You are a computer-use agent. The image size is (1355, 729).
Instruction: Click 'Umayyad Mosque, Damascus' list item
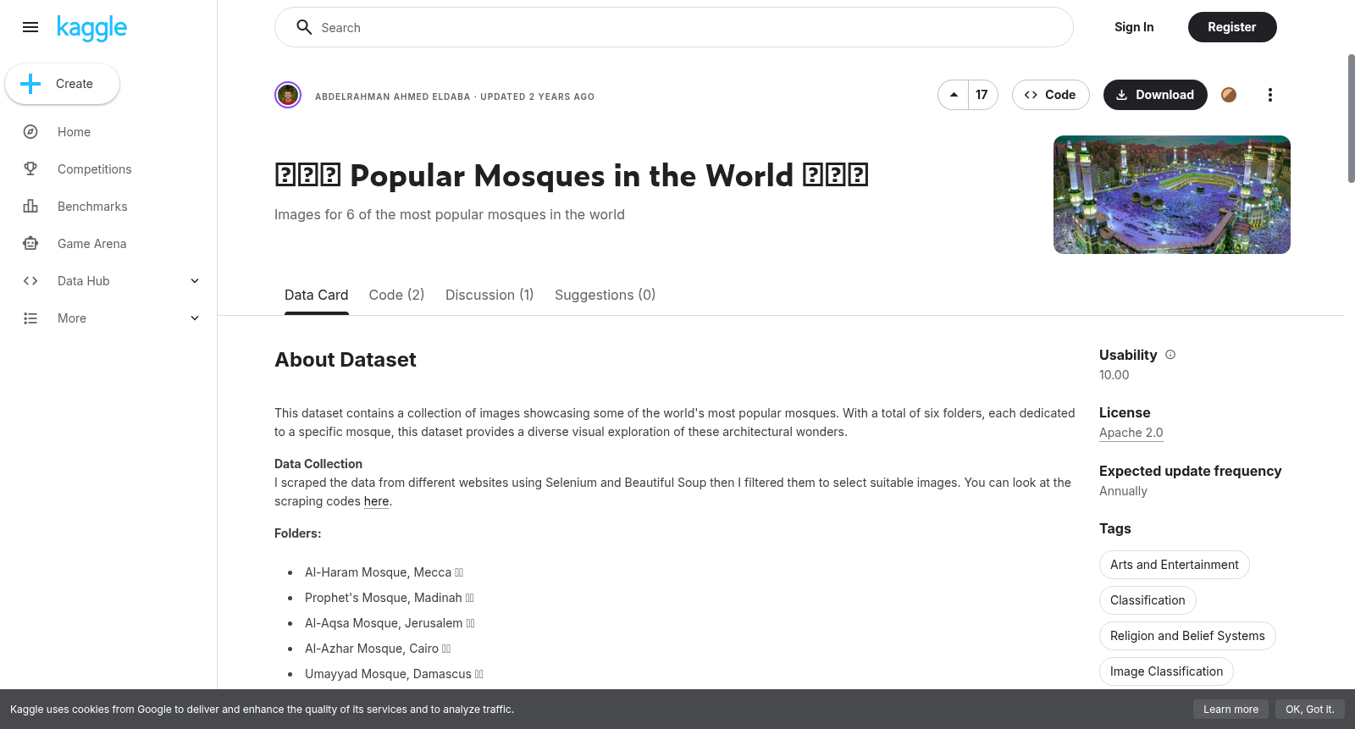click(x=394, y=674)
